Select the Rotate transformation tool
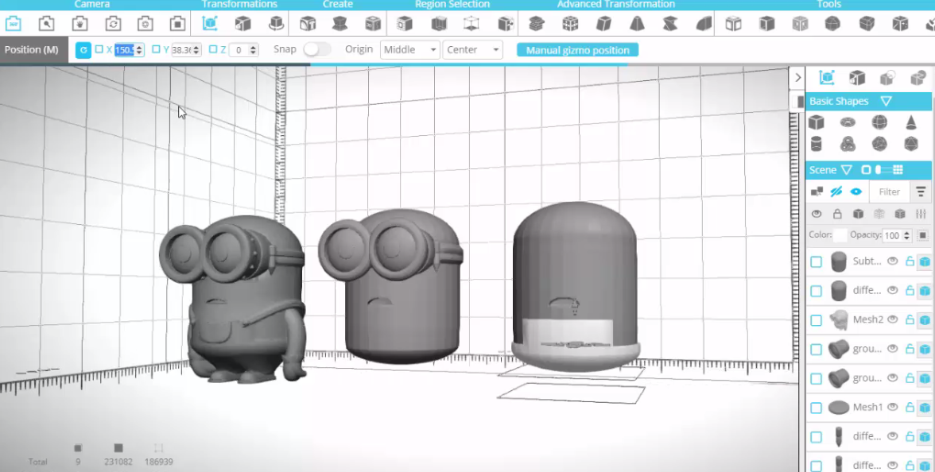This screenshot has height=472, width=935. click(x=276, y=24)
